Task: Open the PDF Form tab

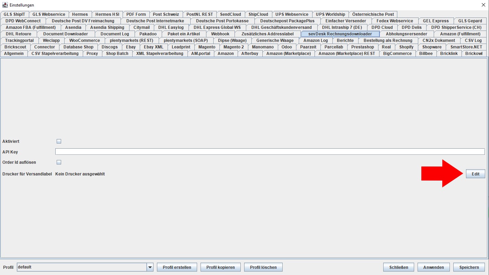Action: point(136,14)
